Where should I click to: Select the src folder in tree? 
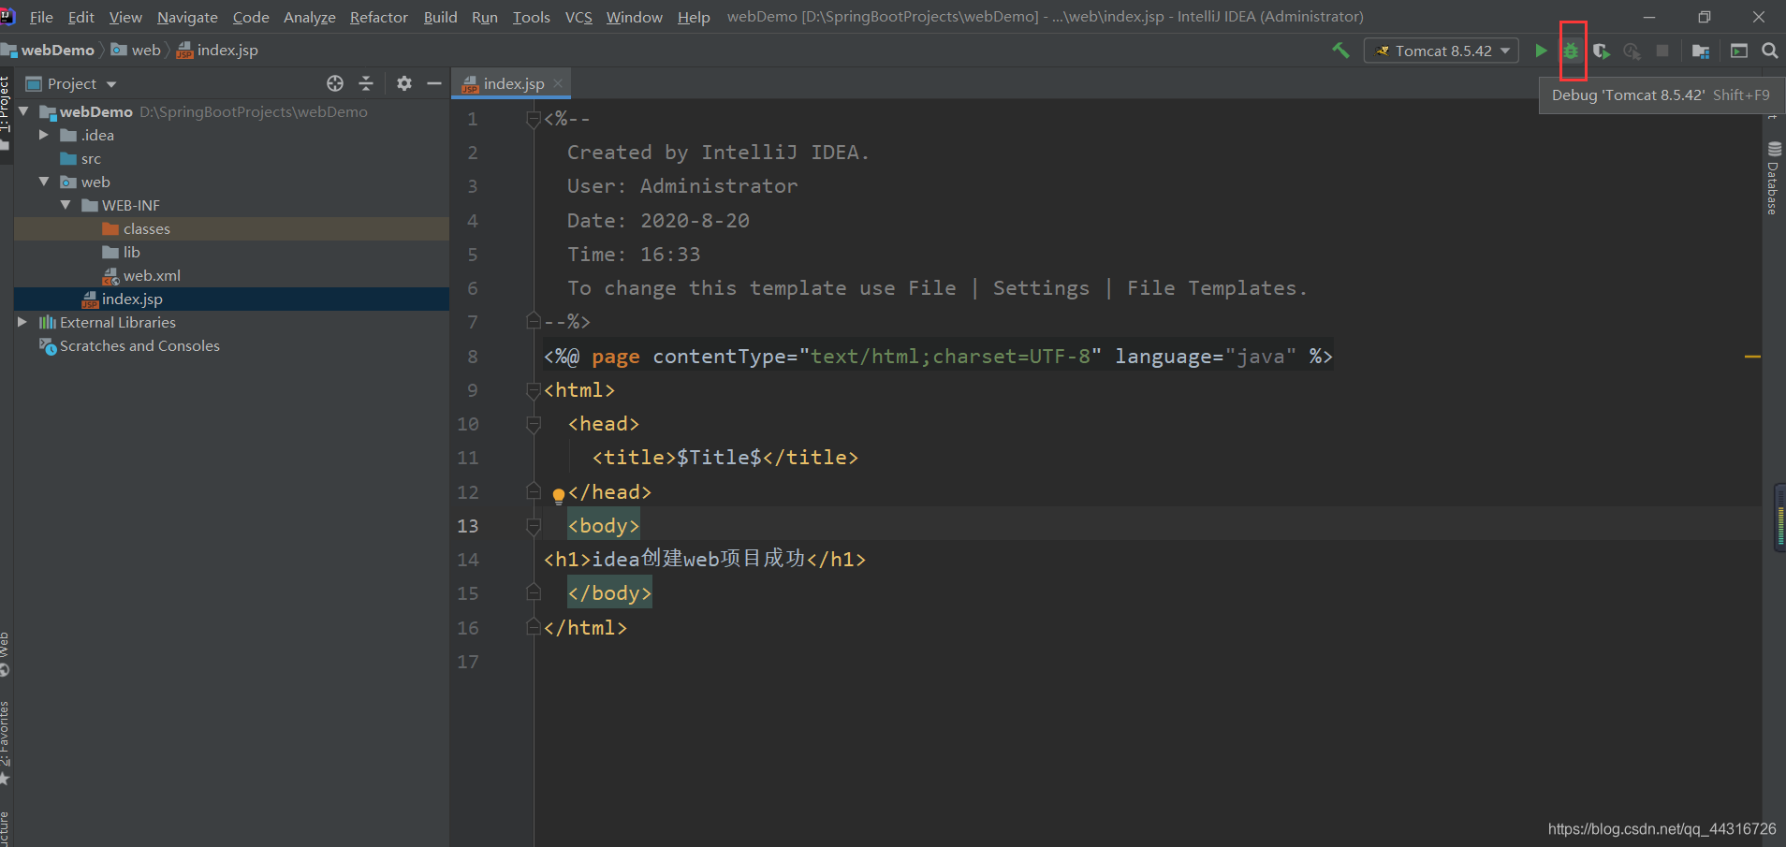[91, 158]
